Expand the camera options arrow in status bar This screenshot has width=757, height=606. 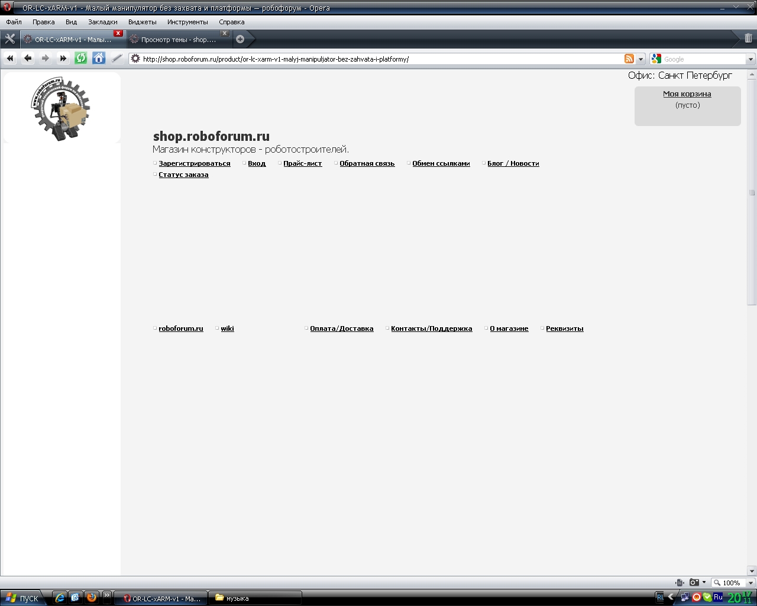tap(704, 583)
